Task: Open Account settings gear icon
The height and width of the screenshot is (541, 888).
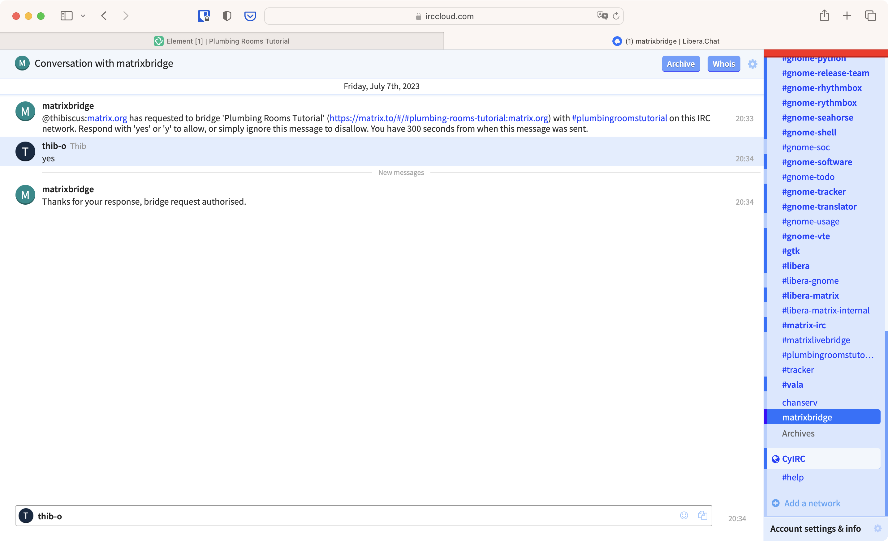Action: tap(877, 528)
